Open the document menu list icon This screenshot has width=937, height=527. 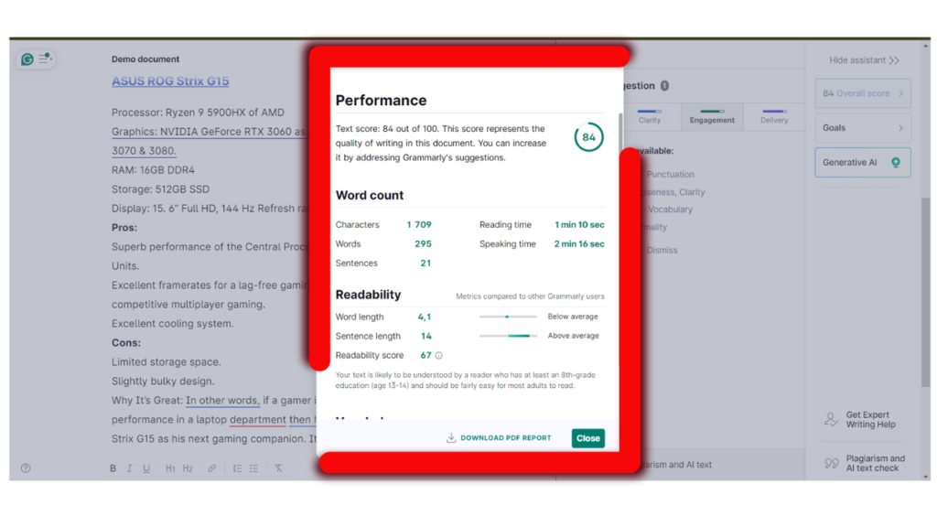(x=45, y=58)
